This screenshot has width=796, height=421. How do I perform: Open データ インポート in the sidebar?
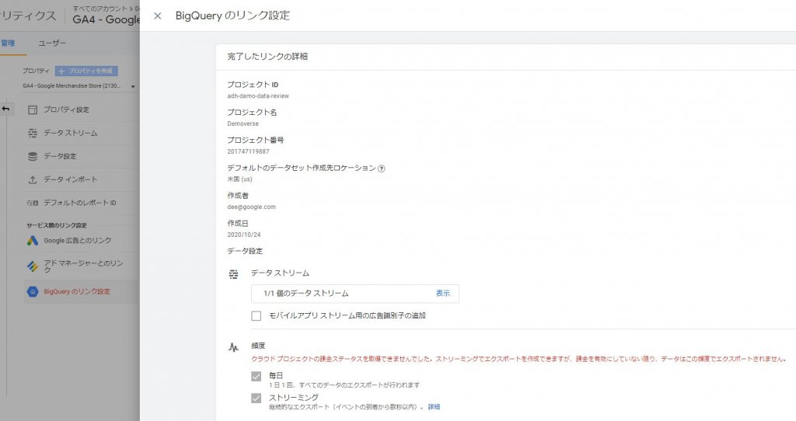70,179
